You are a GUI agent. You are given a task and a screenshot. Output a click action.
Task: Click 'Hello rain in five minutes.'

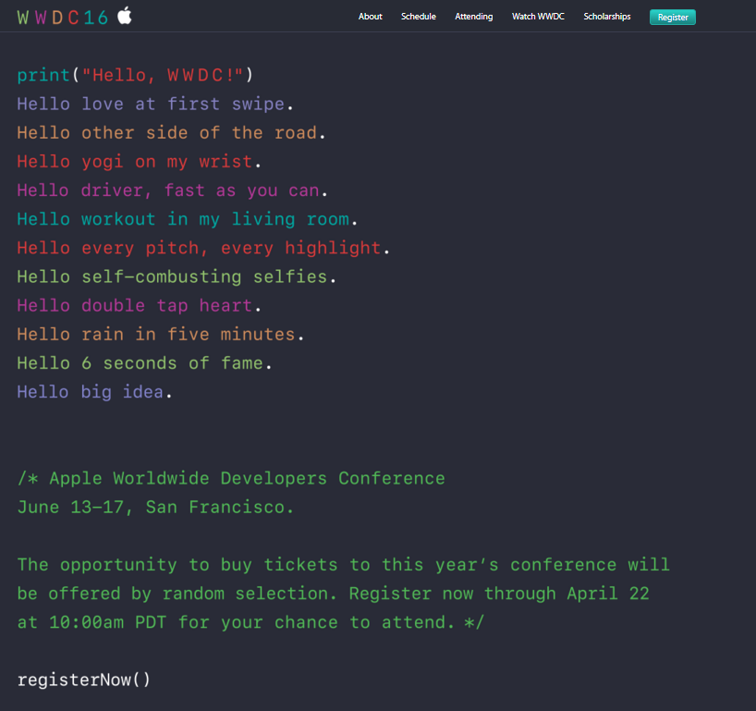point(161,335)
